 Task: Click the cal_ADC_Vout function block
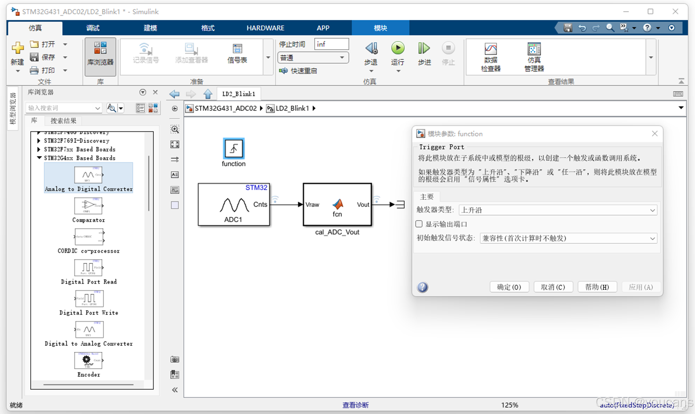337,204
